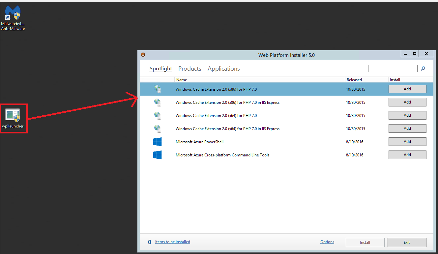Open the Malwarebytes Anti-Malware desktop shortcut
This screenshot has width=438, height=254.
pyautogui.click(x=13, y=18)
